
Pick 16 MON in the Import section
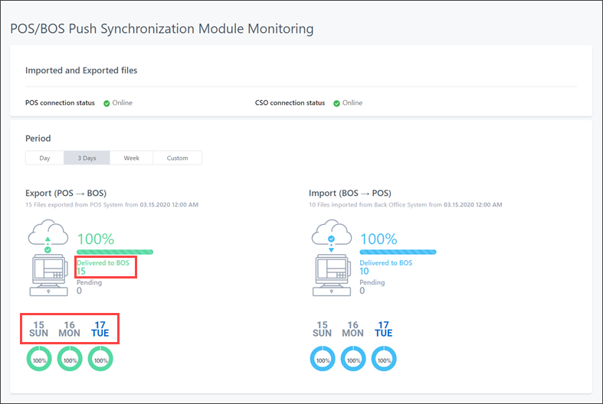(x=352, y=329)
